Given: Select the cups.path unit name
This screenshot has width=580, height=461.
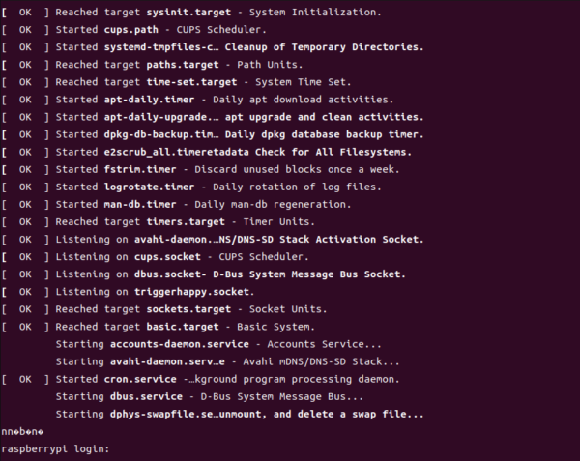Looking at the screenshot, I should click(130, 30).
